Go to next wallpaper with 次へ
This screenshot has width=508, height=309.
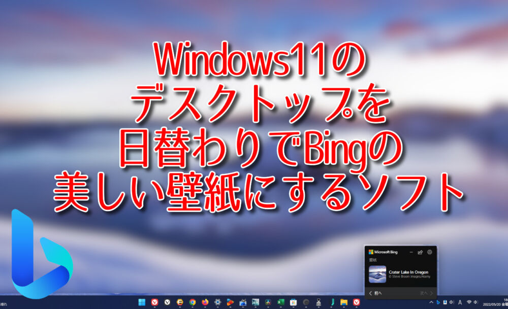coord(426,293)
